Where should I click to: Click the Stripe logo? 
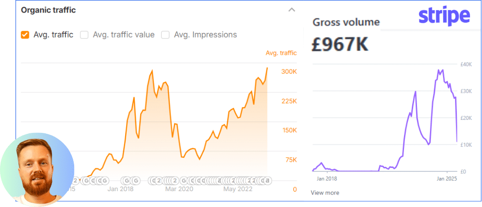click(443, 15)
